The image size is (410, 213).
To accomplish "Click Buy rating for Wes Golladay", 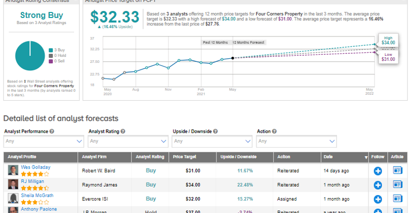I will (151, 171).
